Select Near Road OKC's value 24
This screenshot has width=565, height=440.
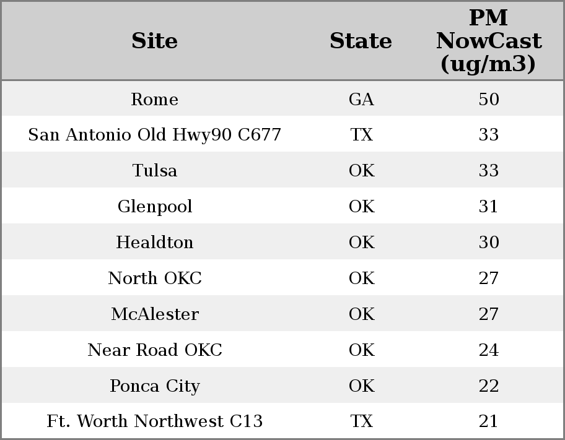tap(489, 350)
